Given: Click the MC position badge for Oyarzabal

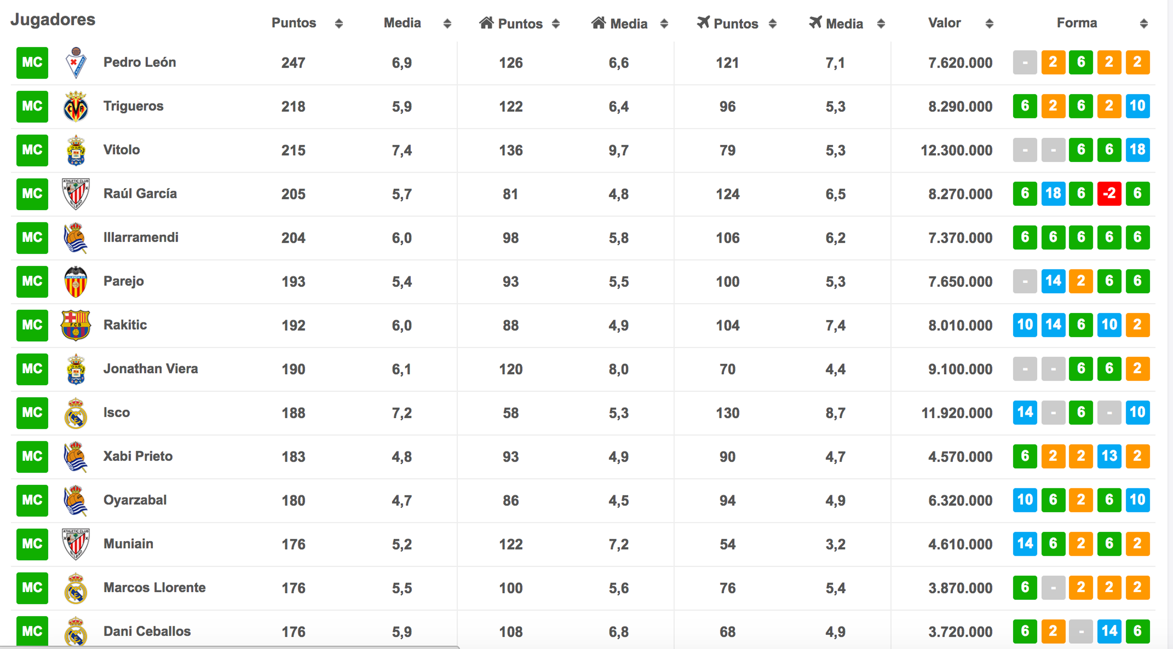Looking at the screenshot, I should coord(32,500).
